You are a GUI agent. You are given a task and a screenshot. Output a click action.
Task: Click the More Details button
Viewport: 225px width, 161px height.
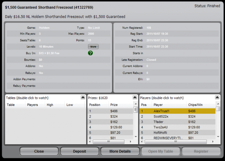(x=120, y=151)
